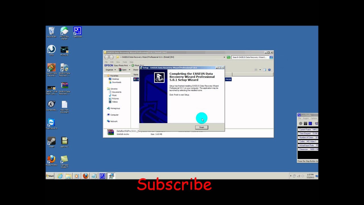The width and height of the screenshot is (364, 205).
Task: Select the FRITZ!Box starter desktop icon
Action: click(64, 33)
